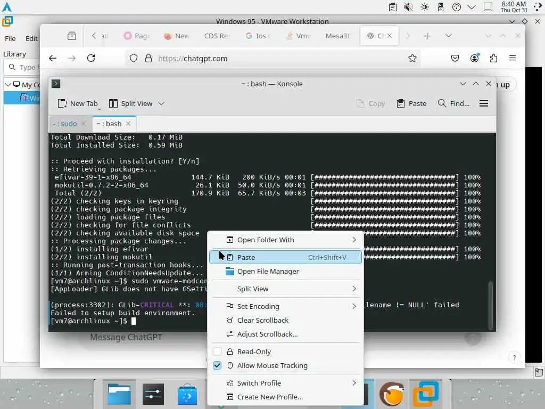Viewport: 545px width, 409px height.
Task: Click the Copy button in Konsole toolbar
Action: (370, 104)
